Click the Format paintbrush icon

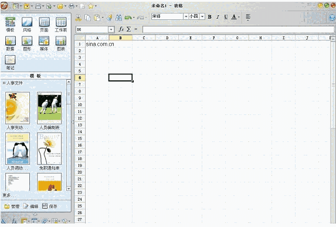pos(110,18)
